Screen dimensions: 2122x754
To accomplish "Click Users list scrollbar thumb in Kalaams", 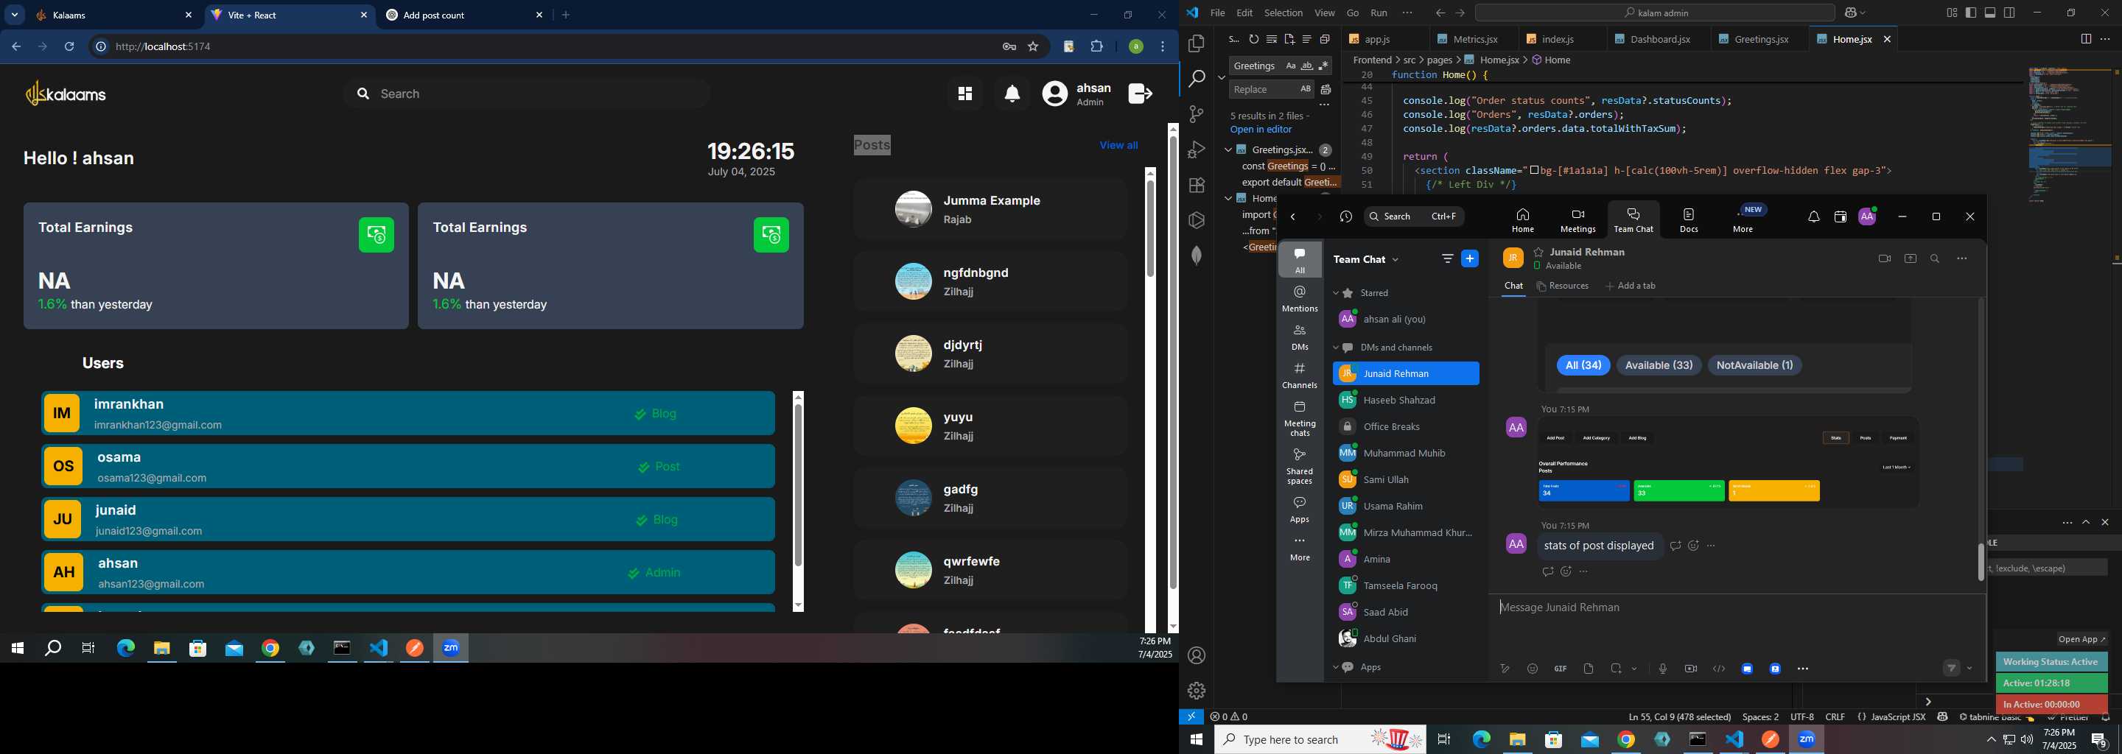I will (x=798, y=486).
